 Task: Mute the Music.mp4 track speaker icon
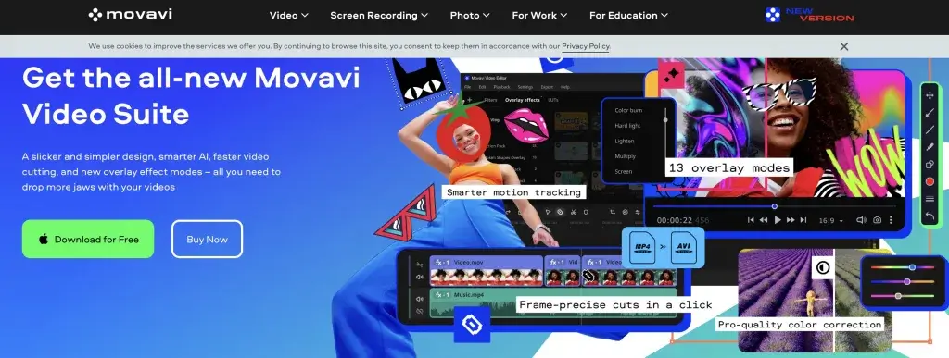419,299
